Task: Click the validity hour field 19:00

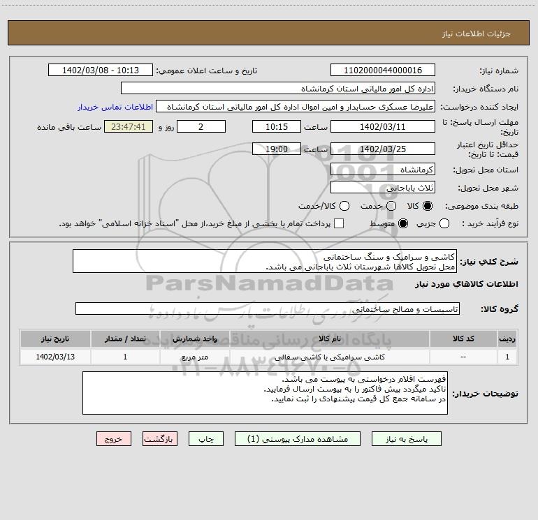Action: [277, 149]
